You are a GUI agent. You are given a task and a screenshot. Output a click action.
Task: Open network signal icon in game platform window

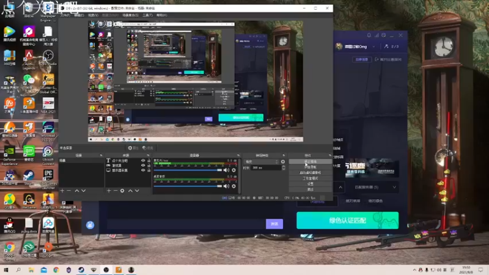tap(377, 35)
